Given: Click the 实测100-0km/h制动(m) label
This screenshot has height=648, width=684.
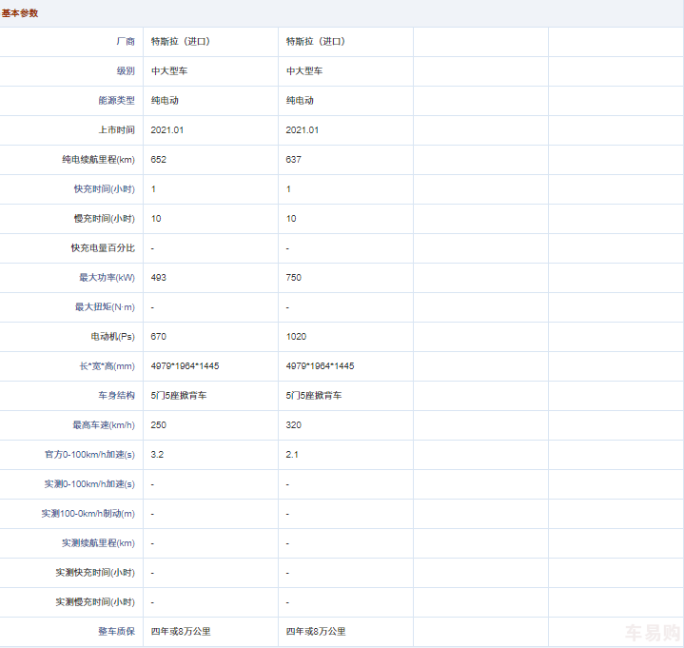Looking at the screenshot, I should click(x=88, y=514).
